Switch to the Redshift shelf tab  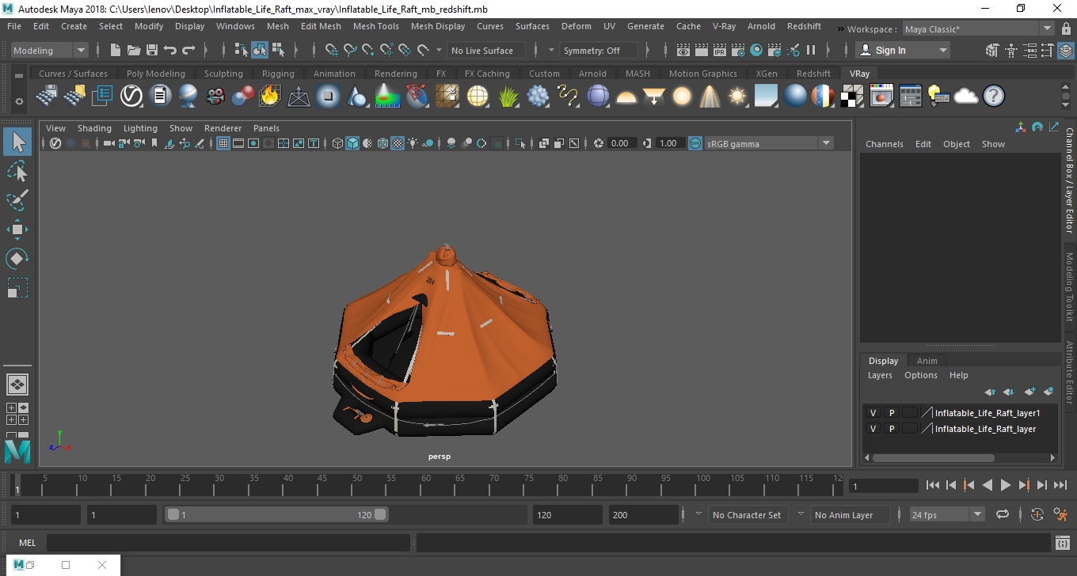[813, 74]
